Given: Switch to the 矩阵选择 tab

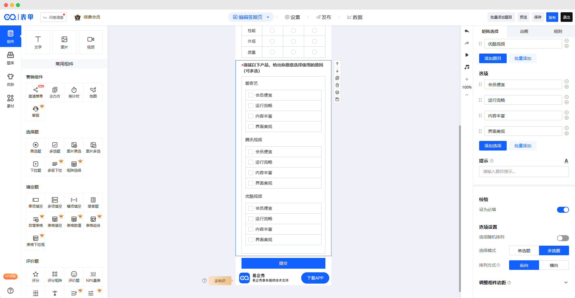Looking at the screenshot, I should pyautogui.click(x=490, y=31).
